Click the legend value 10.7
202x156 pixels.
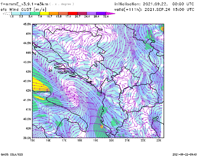[49, 16]
